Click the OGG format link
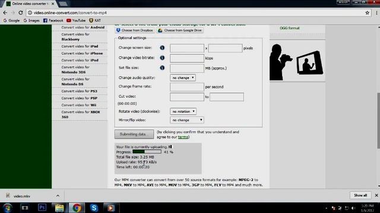 (x=290, y=28)
